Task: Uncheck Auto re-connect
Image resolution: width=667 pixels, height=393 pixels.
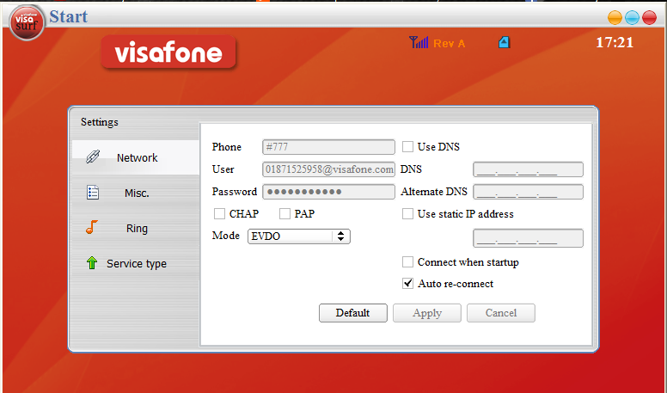Action: coord(407,283)
